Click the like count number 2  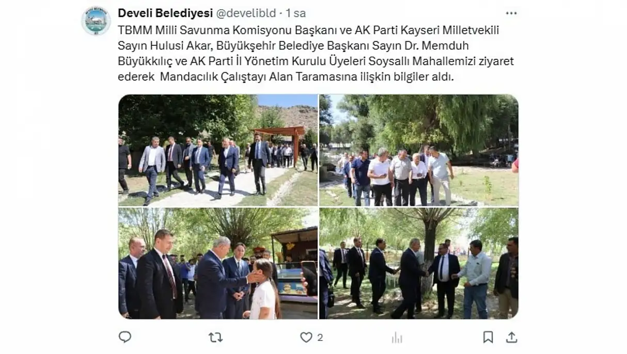pos(320,337)
